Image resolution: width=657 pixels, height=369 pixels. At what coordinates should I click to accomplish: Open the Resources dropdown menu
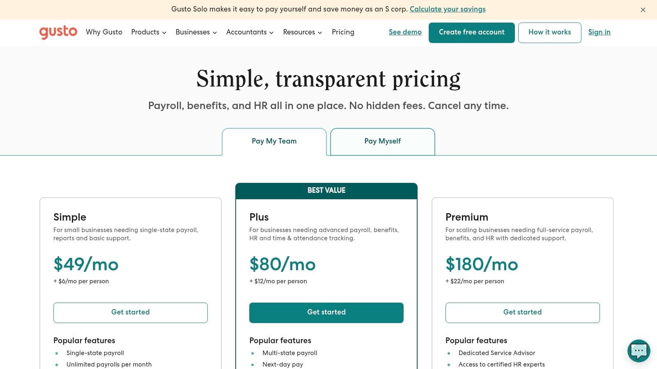(x=302, y=32)
